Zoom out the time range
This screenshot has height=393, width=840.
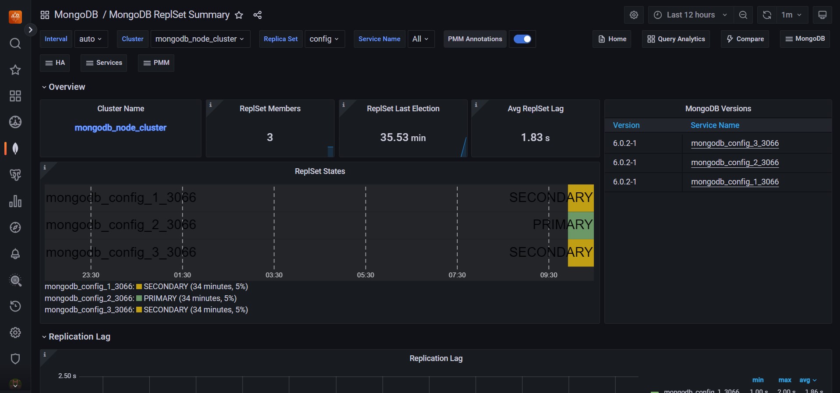743,15
